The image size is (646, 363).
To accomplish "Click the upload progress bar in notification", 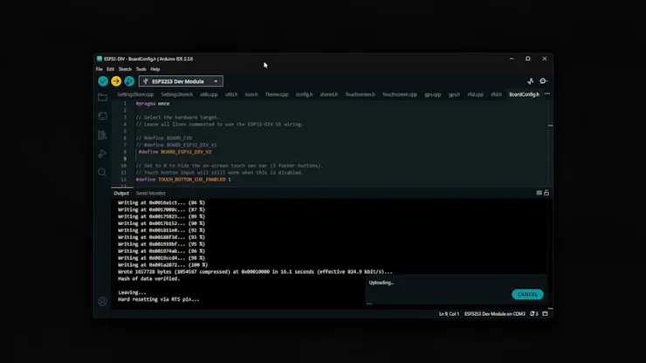I will pyautogui.click(x=456, y=304).
